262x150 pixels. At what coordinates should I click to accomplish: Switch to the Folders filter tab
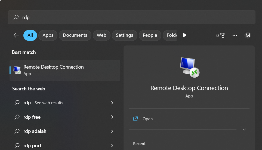coord(170,35)
